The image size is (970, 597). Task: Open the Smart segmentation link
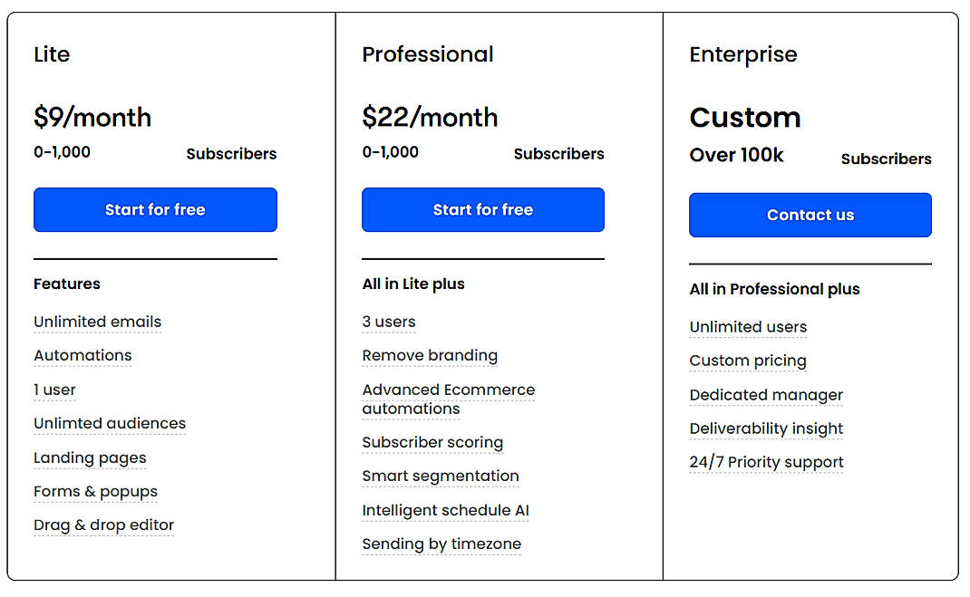pos(441,476)
